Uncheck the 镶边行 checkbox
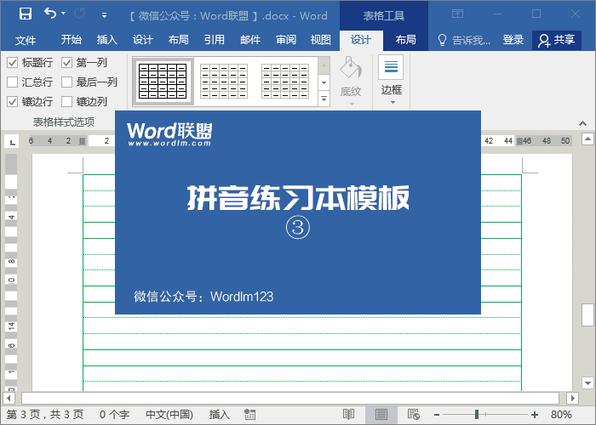 pos(12,102)
